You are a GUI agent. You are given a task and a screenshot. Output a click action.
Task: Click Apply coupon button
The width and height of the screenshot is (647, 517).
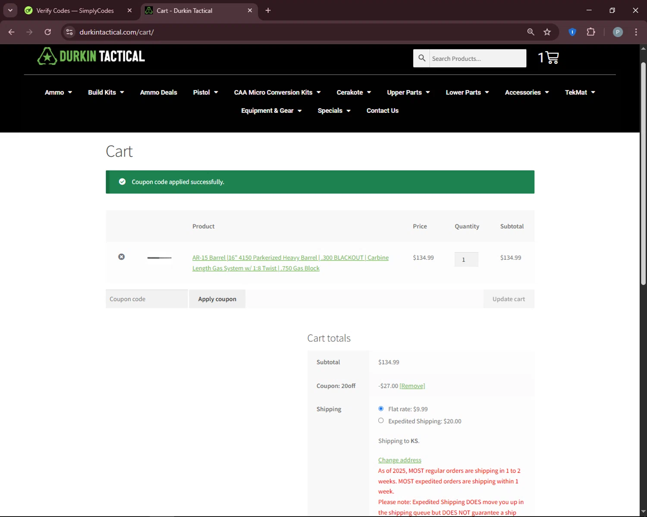pyautogui.click(x=217, y=299)
